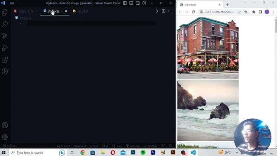Open the Opera browser from the taskbar

(x=113, y=153)
